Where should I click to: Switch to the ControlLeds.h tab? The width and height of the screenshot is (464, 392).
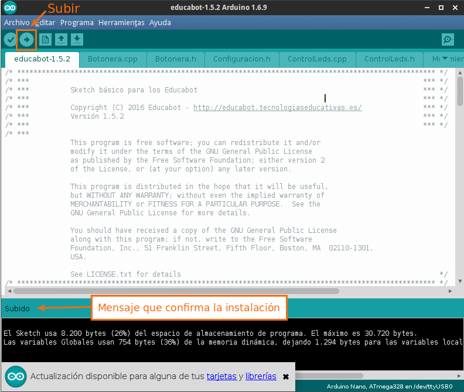pos(390,59)
